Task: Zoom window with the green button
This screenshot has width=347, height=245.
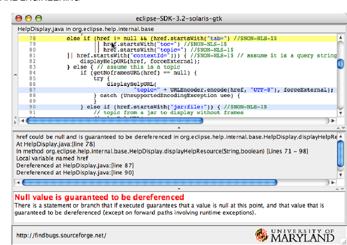Action: click(38, 18)
